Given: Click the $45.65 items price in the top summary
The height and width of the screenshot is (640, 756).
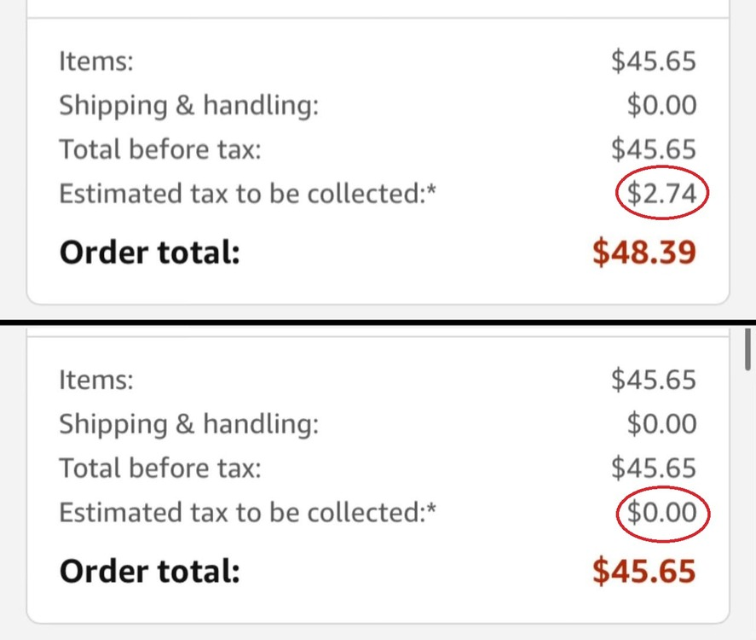Looking at the screenshot, I should click(654, 61).
